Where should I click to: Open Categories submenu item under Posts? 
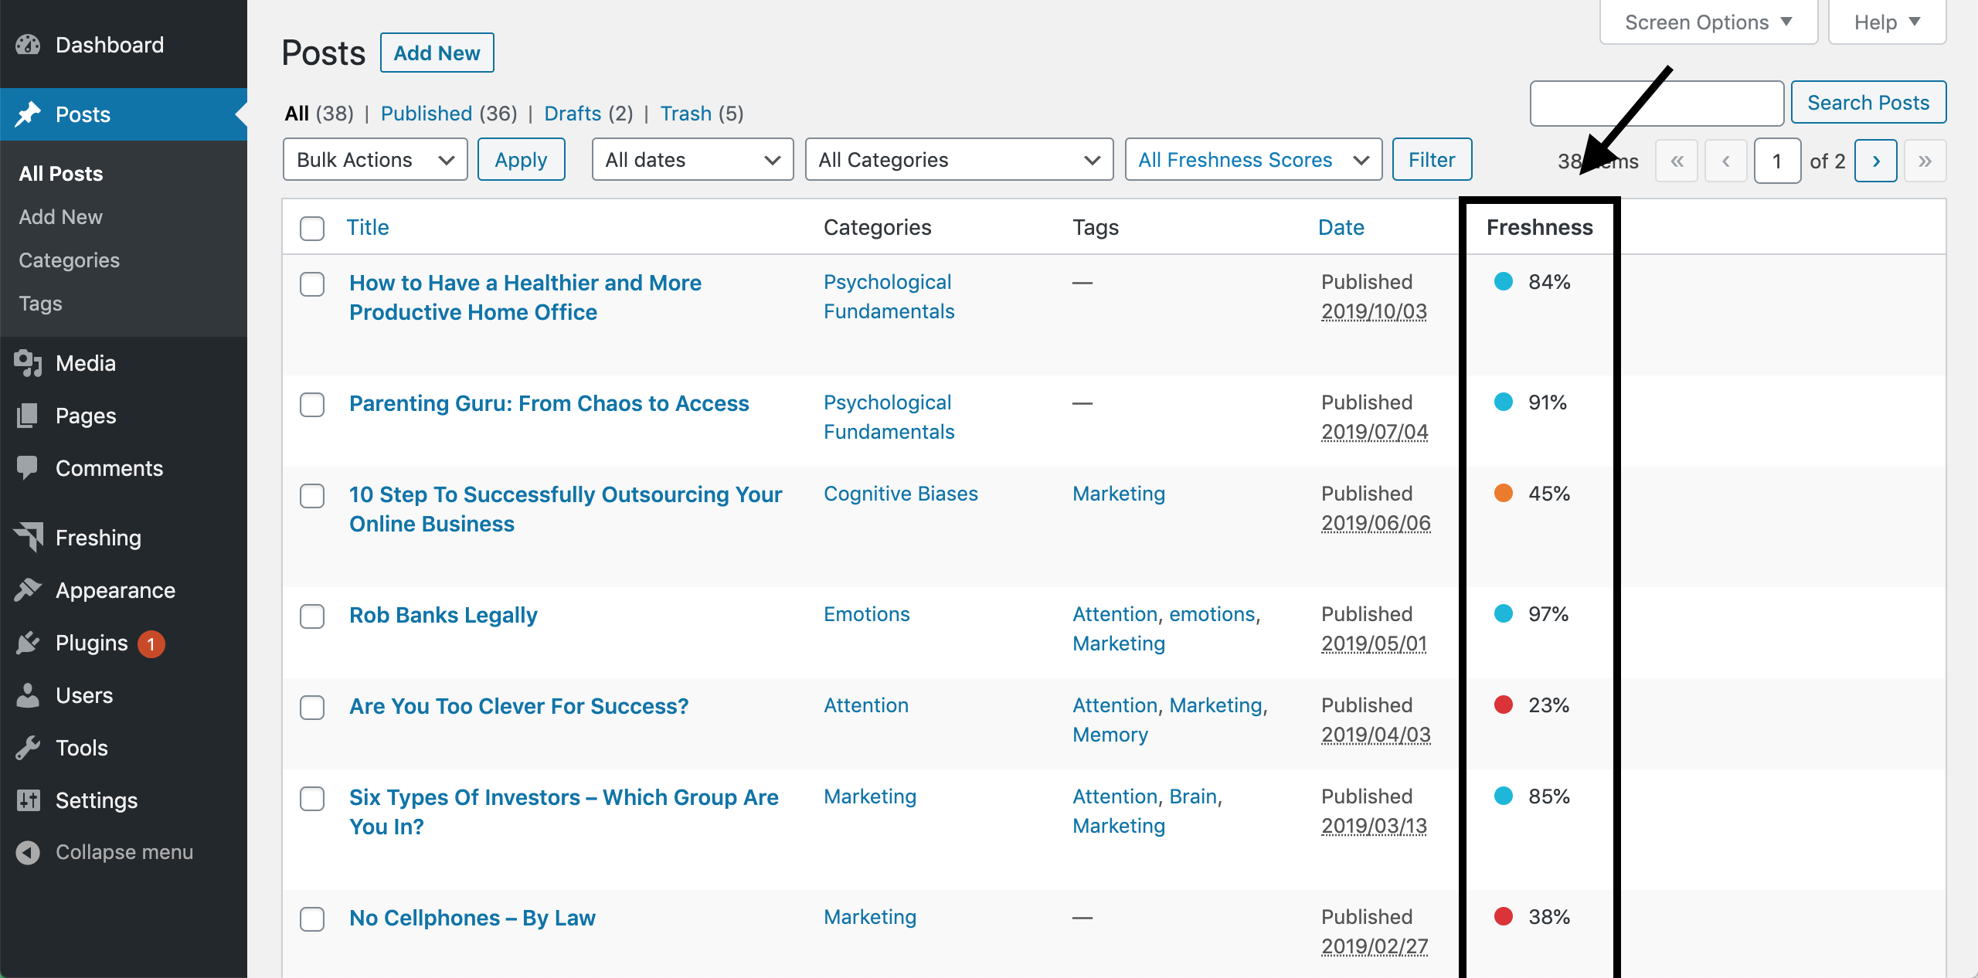pyautogui.click(x=69, y=260)
